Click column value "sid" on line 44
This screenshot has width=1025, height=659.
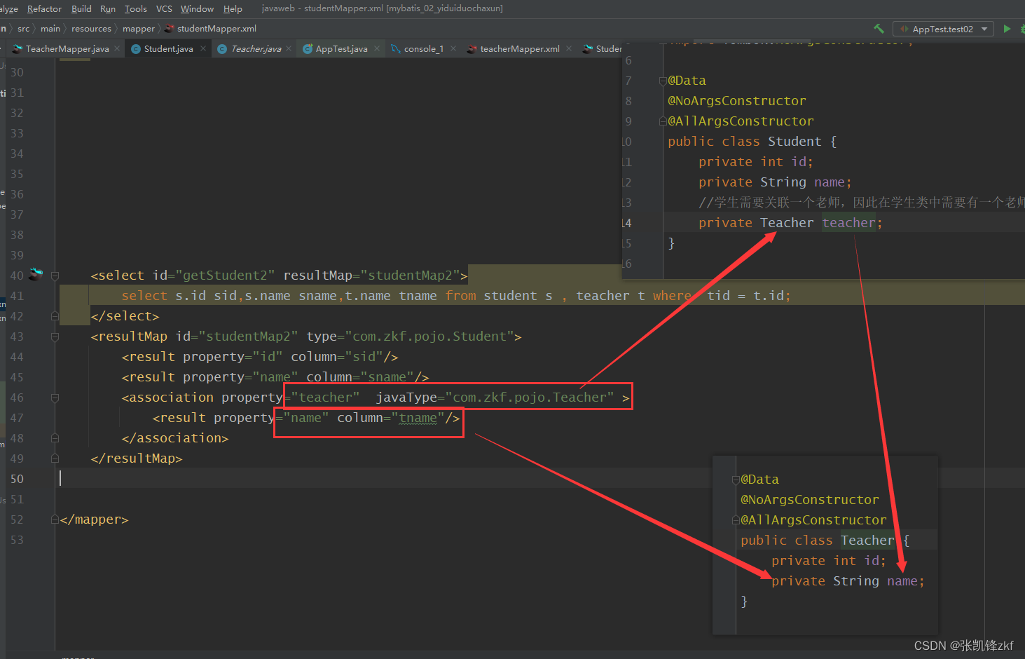pos(364,357)
